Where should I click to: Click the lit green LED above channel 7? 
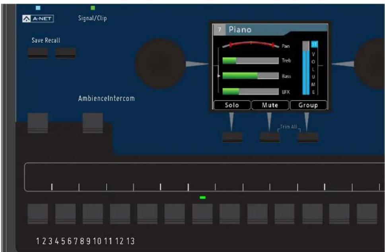(202, 197)
